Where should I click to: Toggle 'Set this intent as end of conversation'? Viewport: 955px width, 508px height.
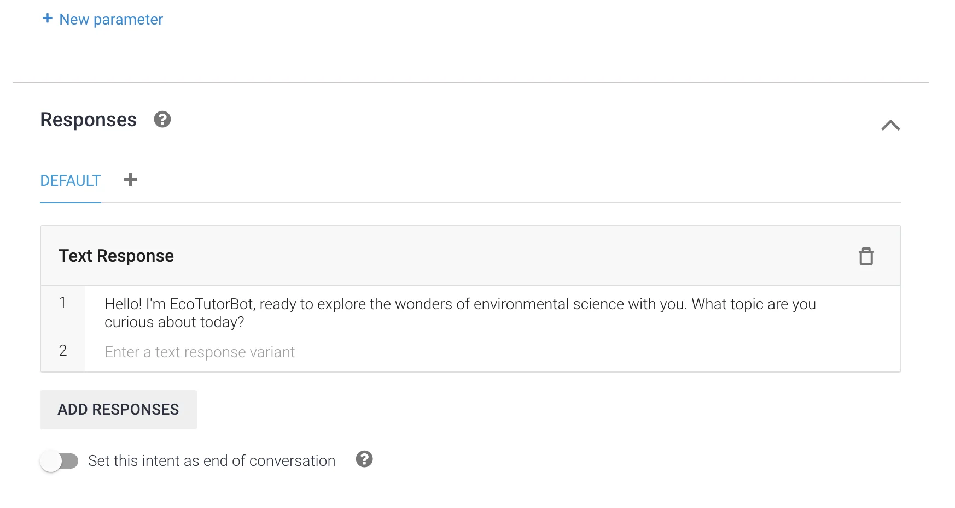(x=59, y=461)
